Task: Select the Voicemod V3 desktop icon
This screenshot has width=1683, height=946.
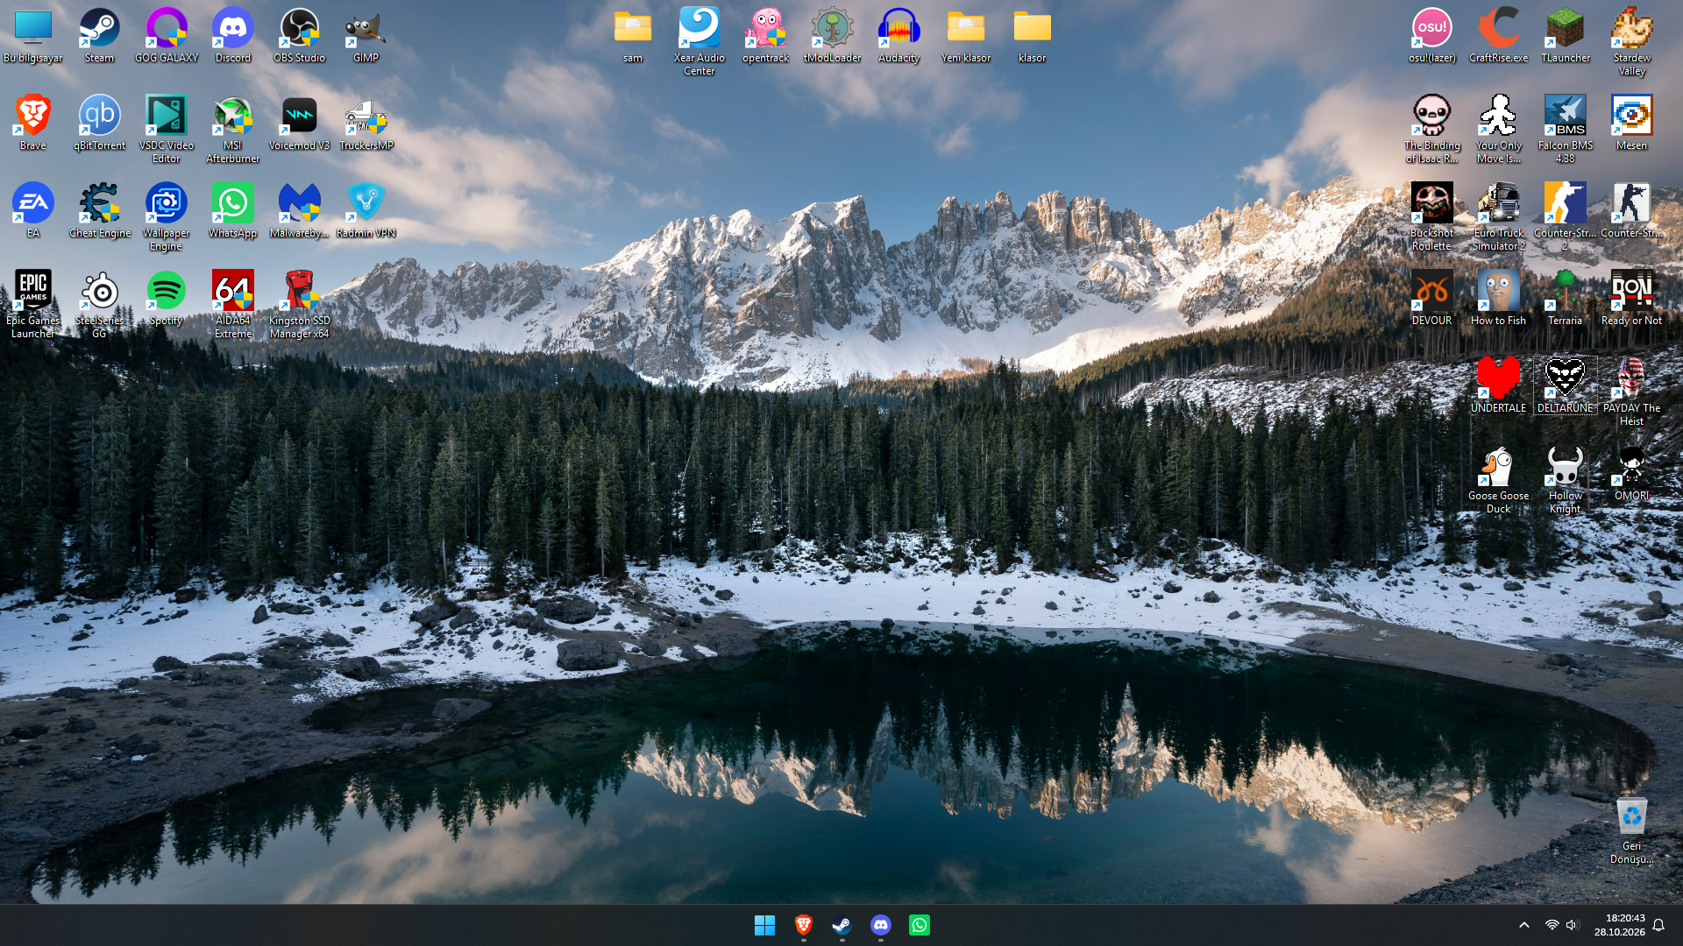Action: [299, 124]
